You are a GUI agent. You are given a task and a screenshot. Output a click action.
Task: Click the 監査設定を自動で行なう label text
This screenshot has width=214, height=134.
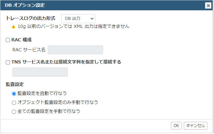[x=42, y=93]
